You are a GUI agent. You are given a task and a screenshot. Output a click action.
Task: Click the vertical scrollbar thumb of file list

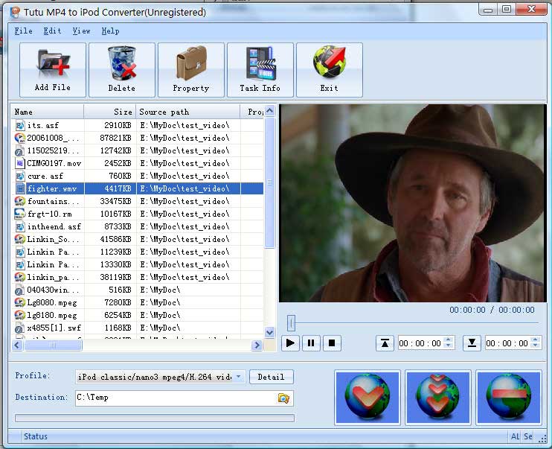[269, 183]
